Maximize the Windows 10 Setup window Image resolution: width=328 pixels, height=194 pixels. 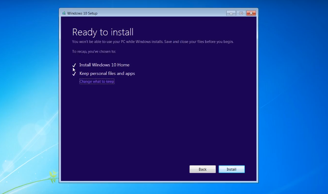click(241, 13)
